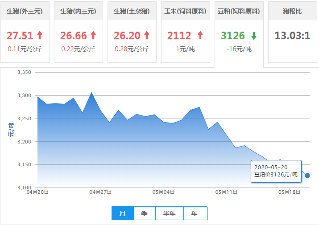
Task: Click the red up arrow beside 26.20
Action: pos(147,35)
